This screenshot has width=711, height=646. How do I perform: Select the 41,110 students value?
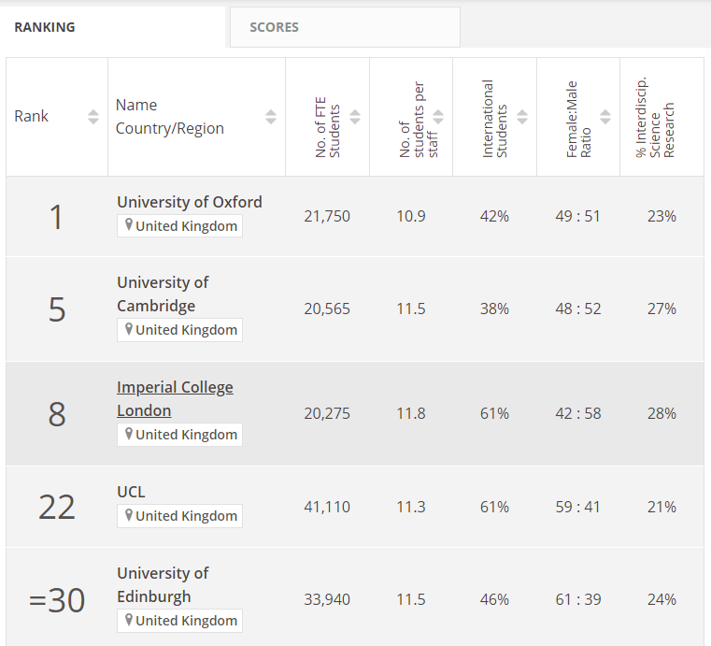click(x=327, y=507)
